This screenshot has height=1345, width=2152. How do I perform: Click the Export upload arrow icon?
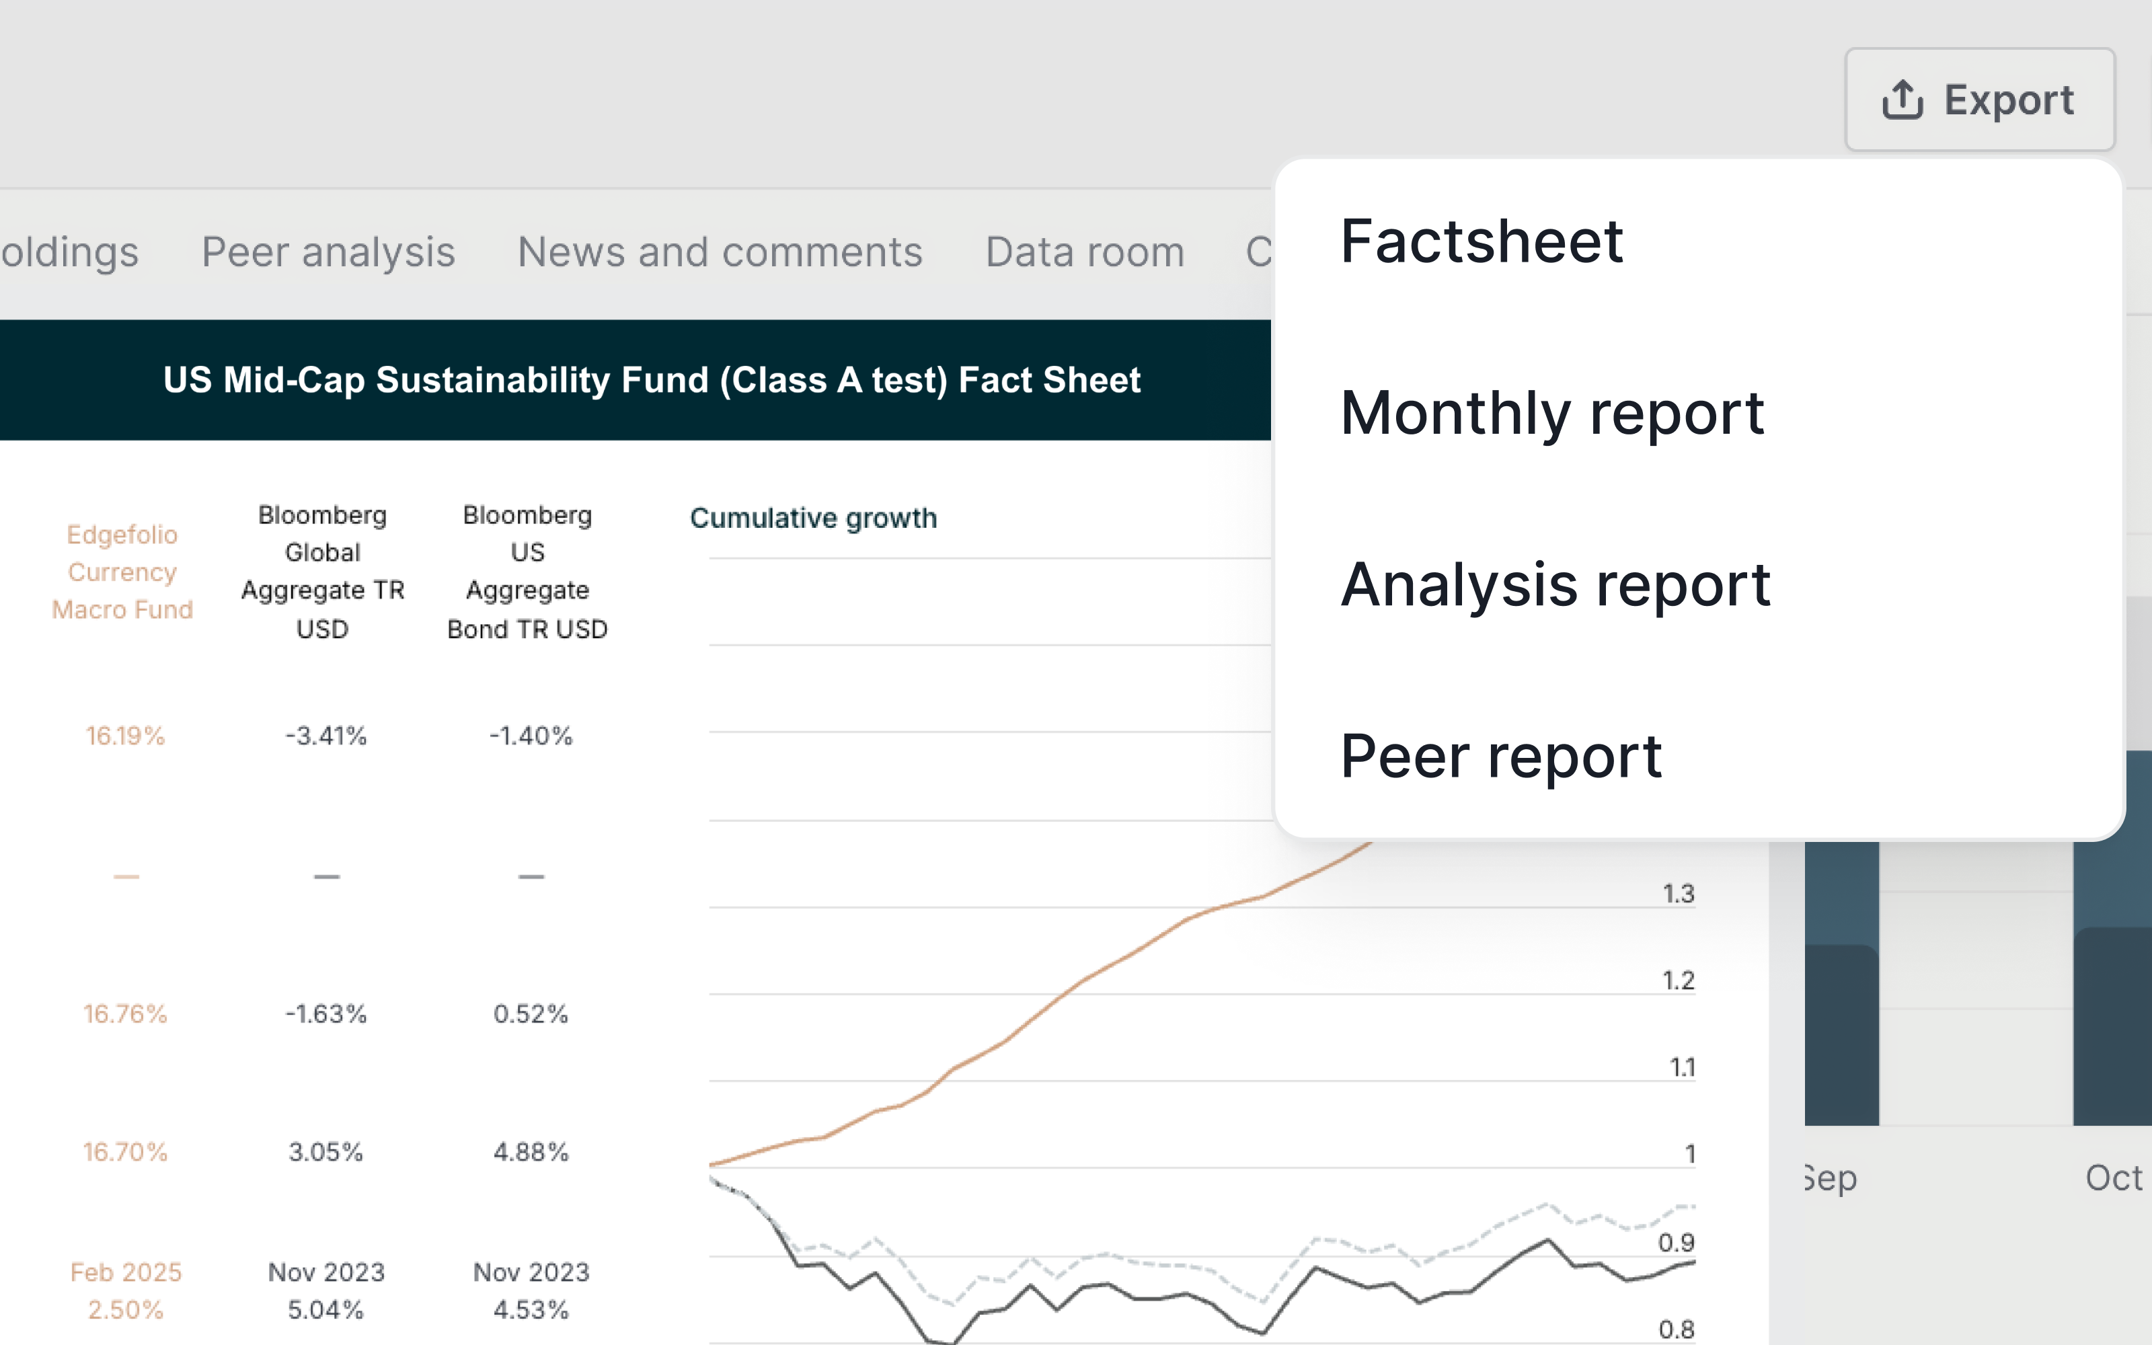[1902, 100]
